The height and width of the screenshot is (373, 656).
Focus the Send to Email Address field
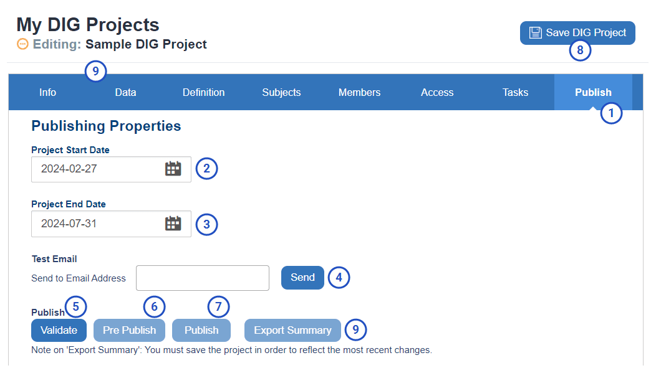click(203, 278)
